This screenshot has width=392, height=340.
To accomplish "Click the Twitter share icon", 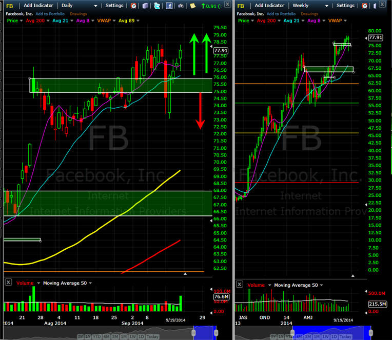I will point(157,6).
